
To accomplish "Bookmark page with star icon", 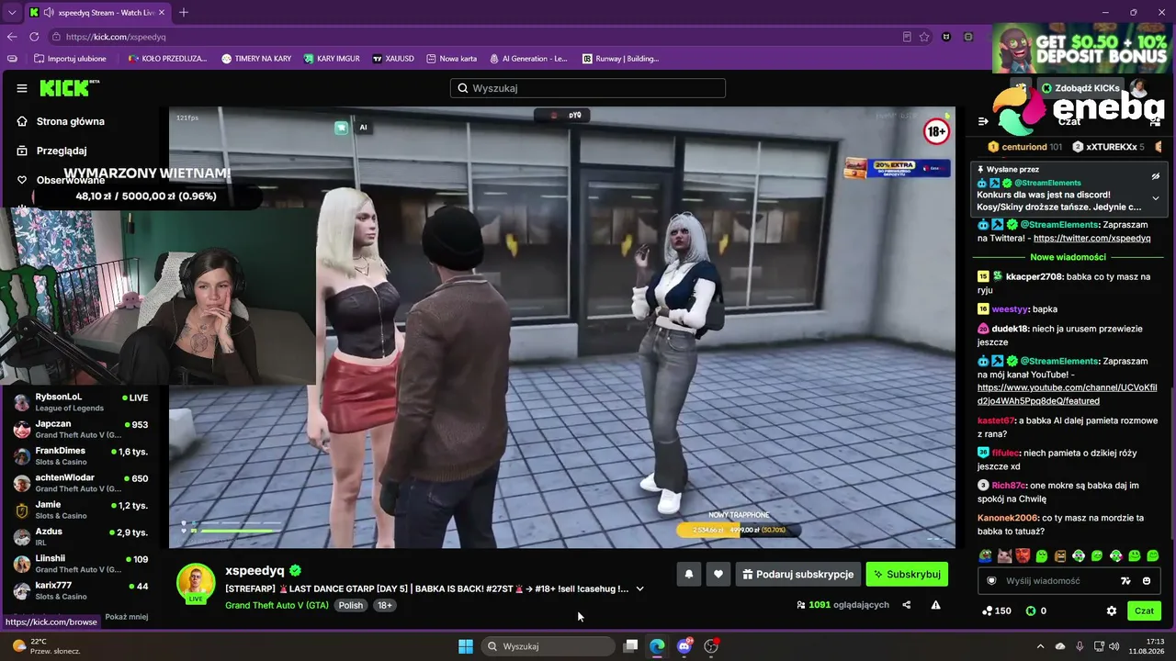I will [924, 37].
